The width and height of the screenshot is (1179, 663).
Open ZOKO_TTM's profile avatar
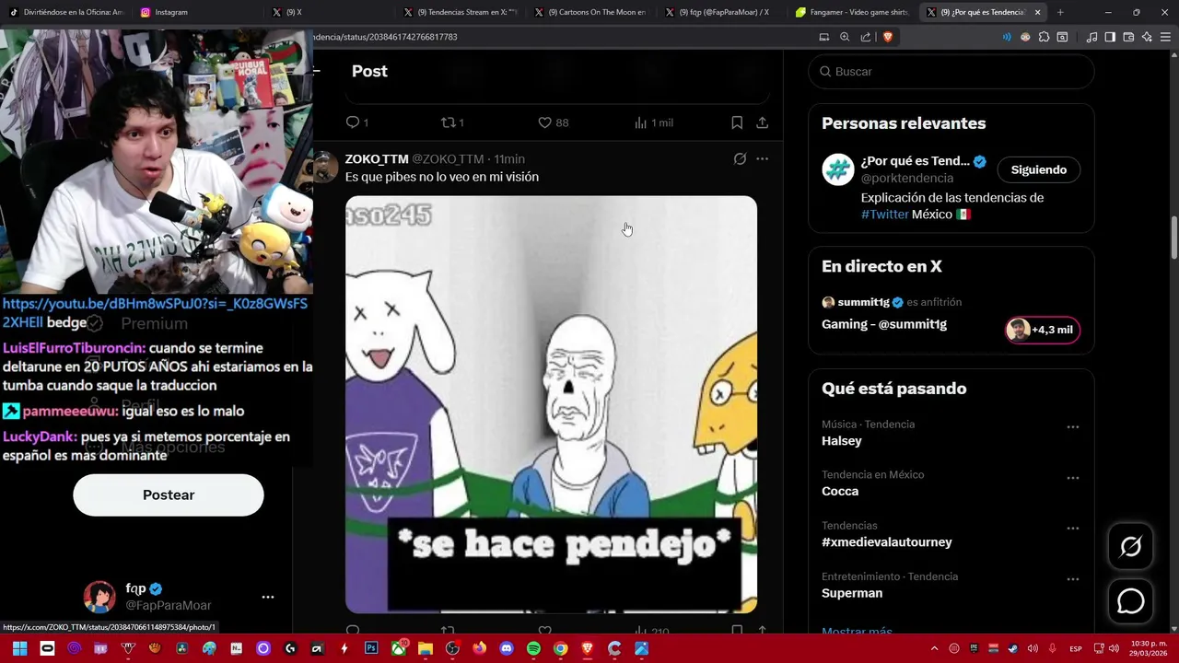(x=325, y=167)
